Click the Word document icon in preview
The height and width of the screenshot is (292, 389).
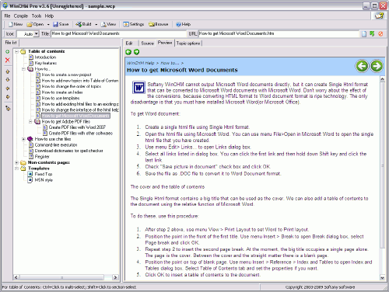(x=138, y=88)
